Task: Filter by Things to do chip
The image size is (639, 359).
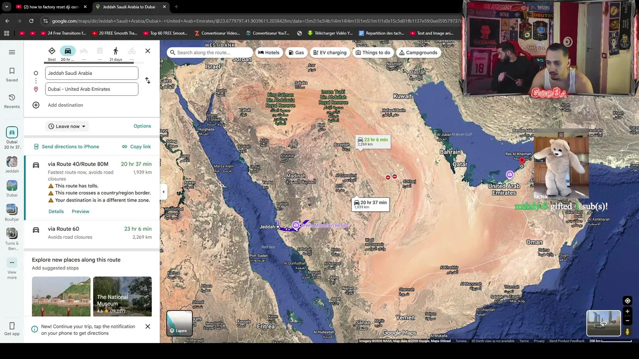Action: (372, 52)
